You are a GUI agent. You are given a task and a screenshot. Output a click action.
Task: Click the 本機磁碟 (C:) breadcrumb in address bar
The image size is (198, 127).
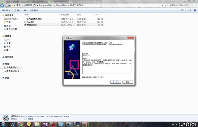coord(30,5)
